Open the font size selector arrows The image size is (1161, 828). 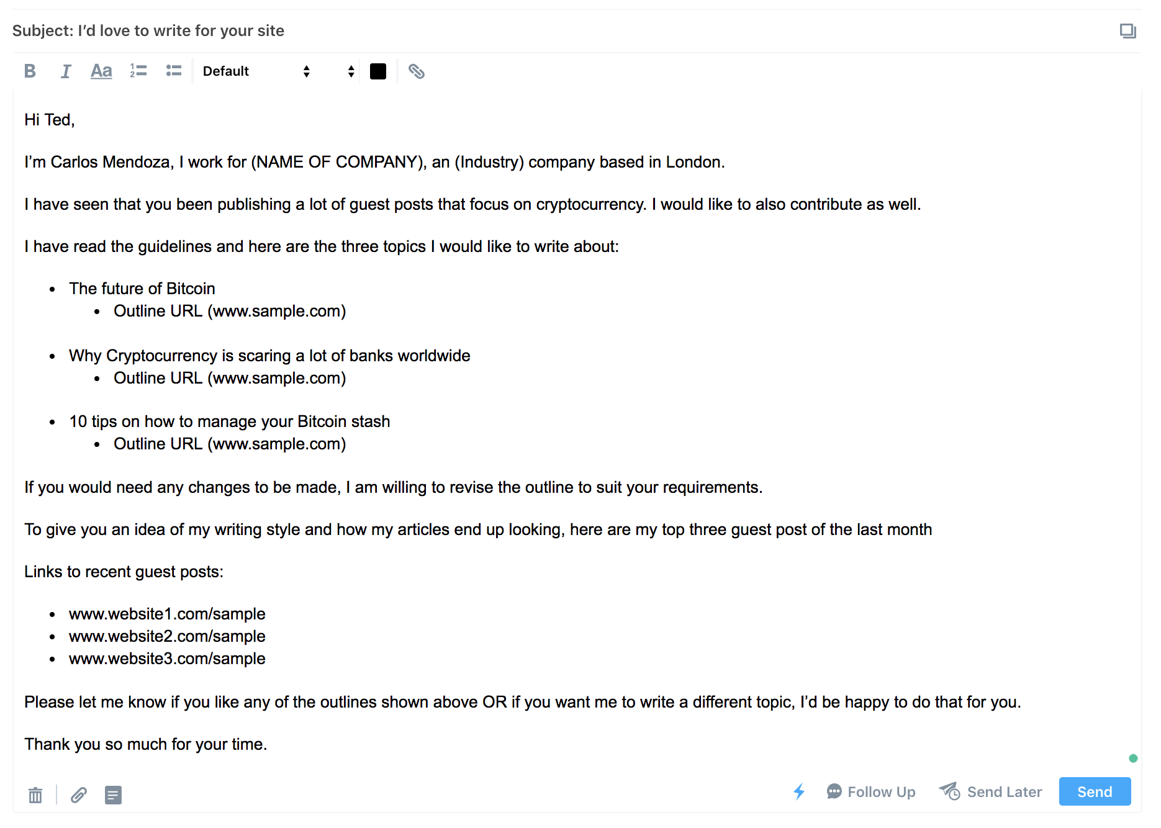tap(351, 71)
